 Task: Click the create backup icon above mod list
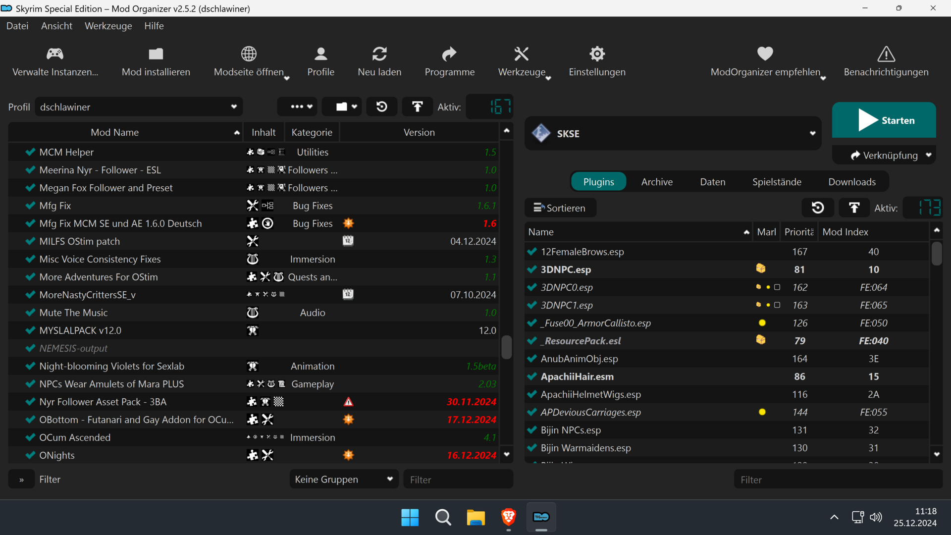pyautogui.click(x=418, y=107)
